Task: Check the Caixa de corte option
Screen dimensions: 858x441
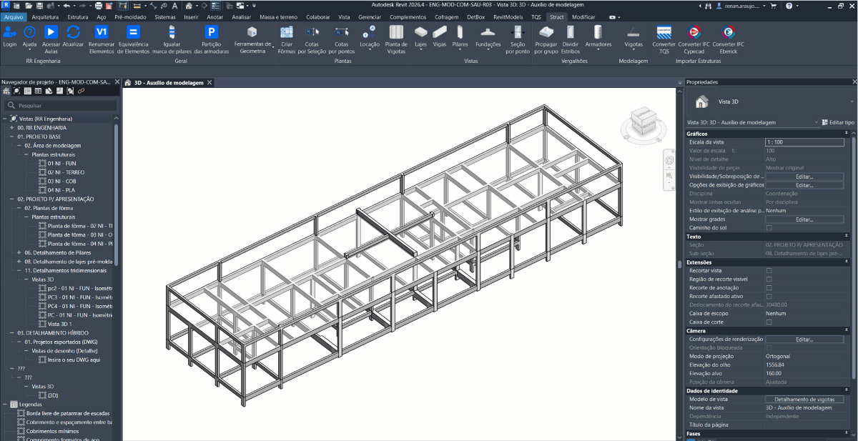Action: click(x=769, y=322)
